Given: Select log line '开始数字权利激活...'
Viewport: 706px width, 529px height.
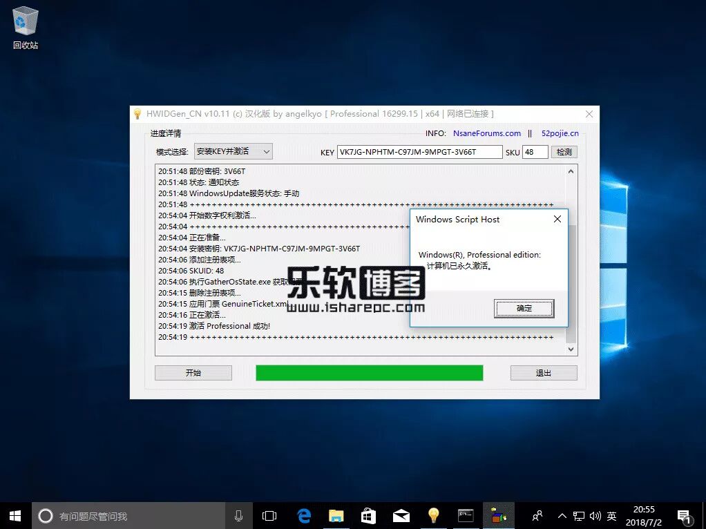Looking at the screenshot, I should tap(222, 215).
